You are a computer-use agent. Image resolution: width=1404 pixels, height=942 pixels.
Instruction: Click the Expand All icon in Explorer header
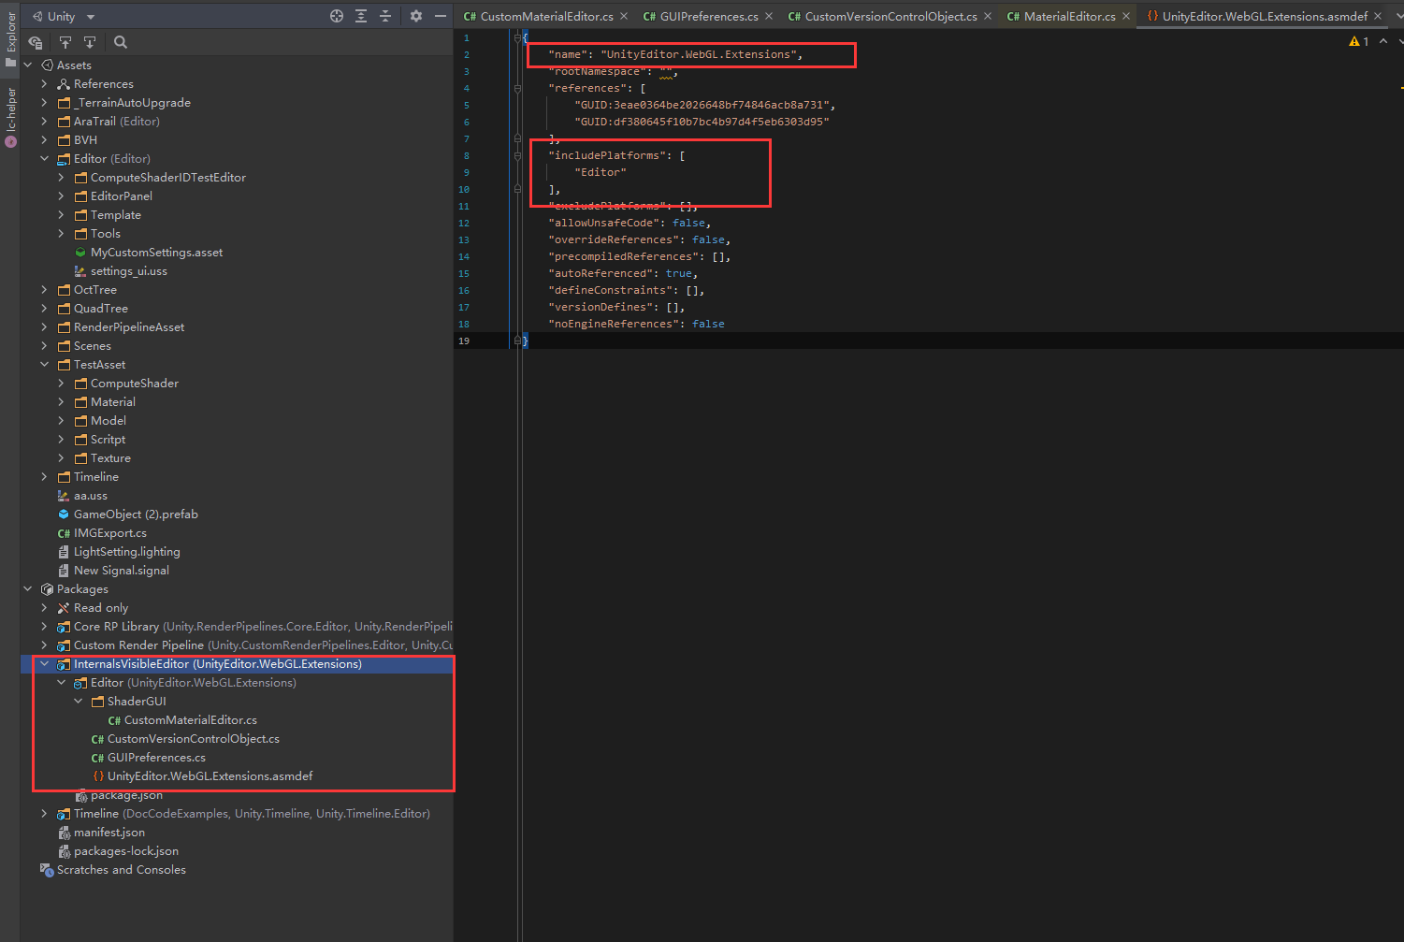tap(361, 16)
